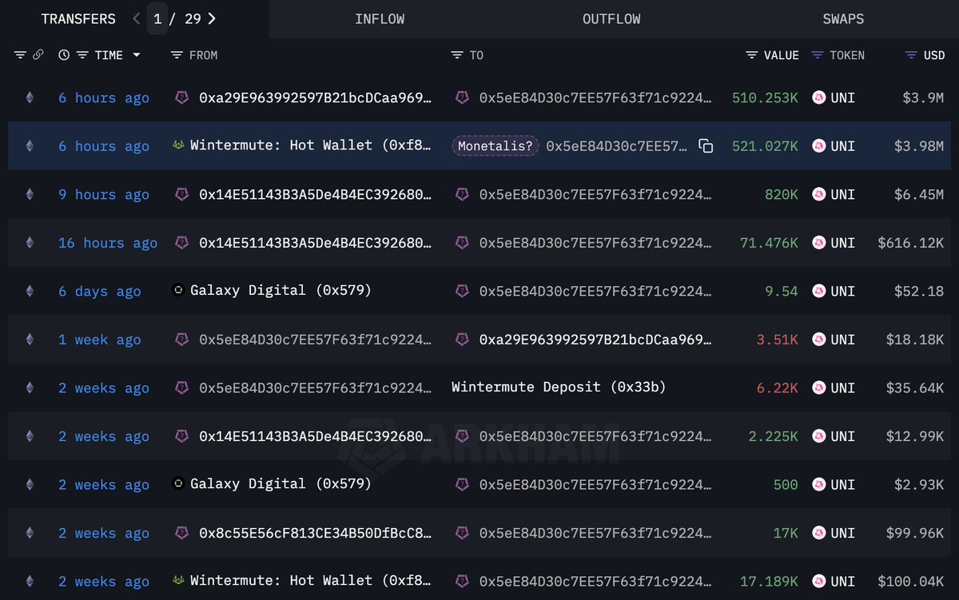
Task: Open the TOKEN column filter
Action: pyautogui.click(x=818, y=55)
